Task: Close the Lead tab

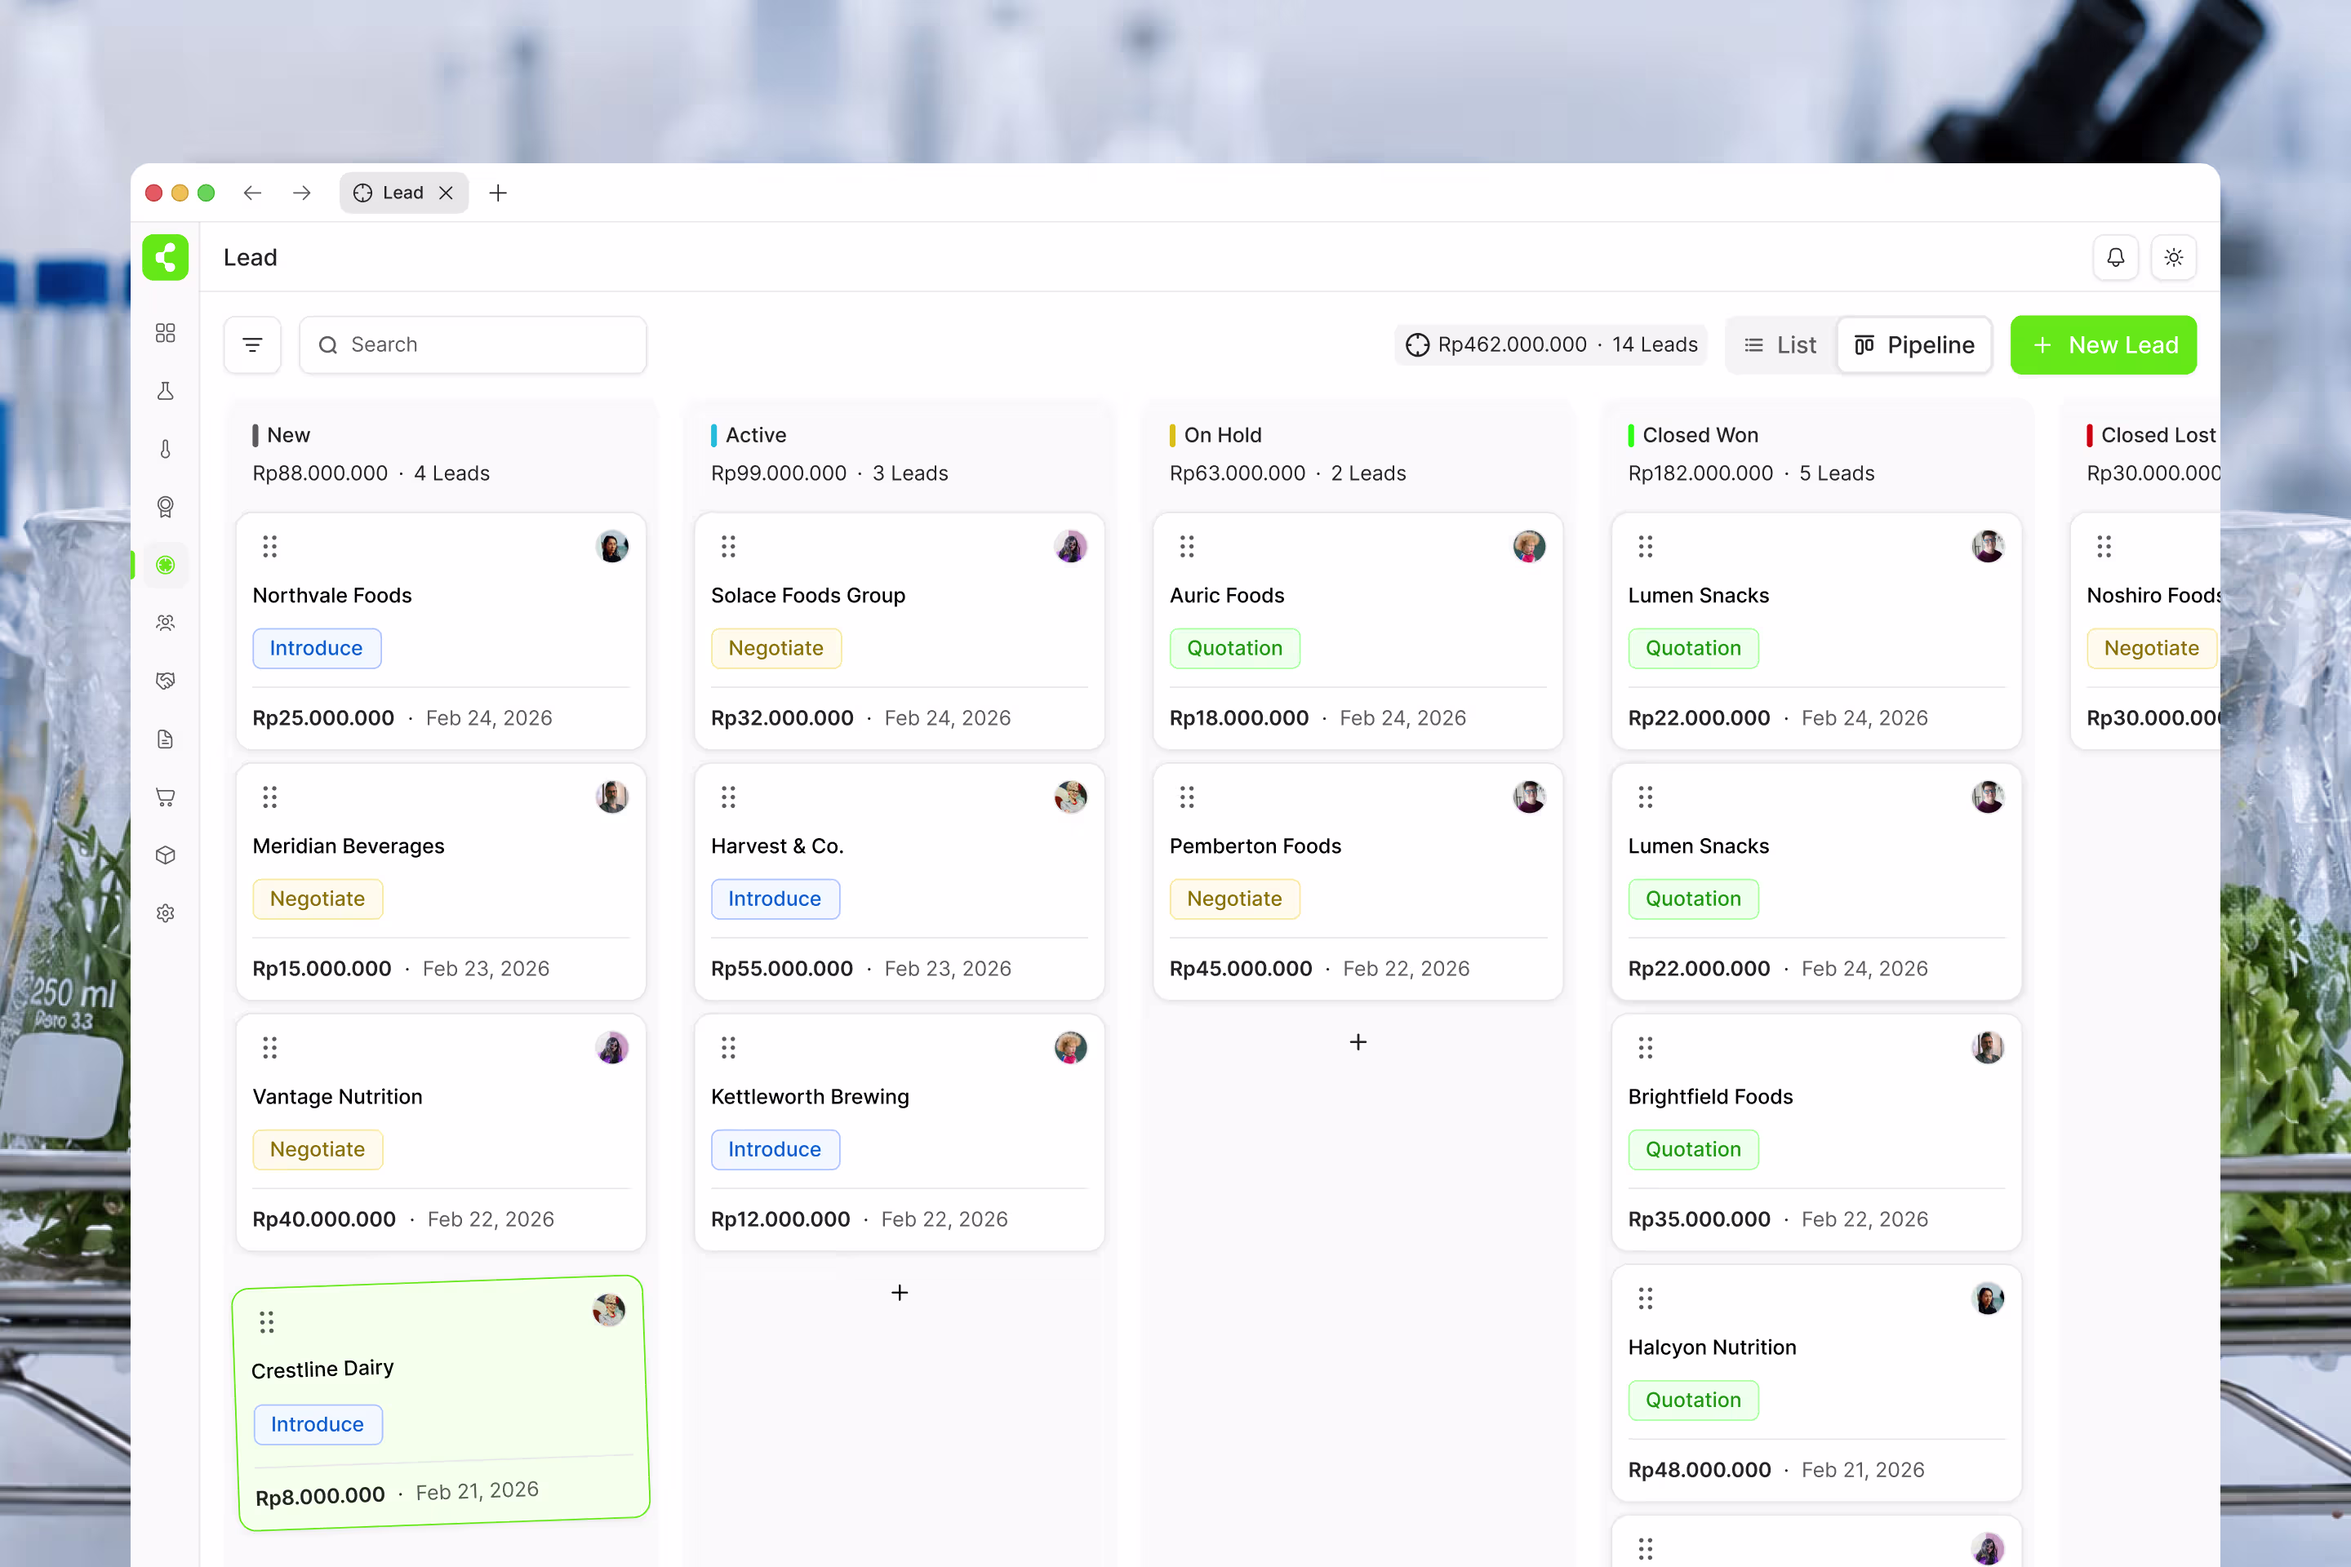Action: pyautogui.click(x=446, y=193)
